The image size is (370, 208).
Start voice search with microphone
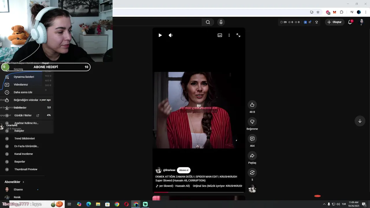click(x=221, y=22)
